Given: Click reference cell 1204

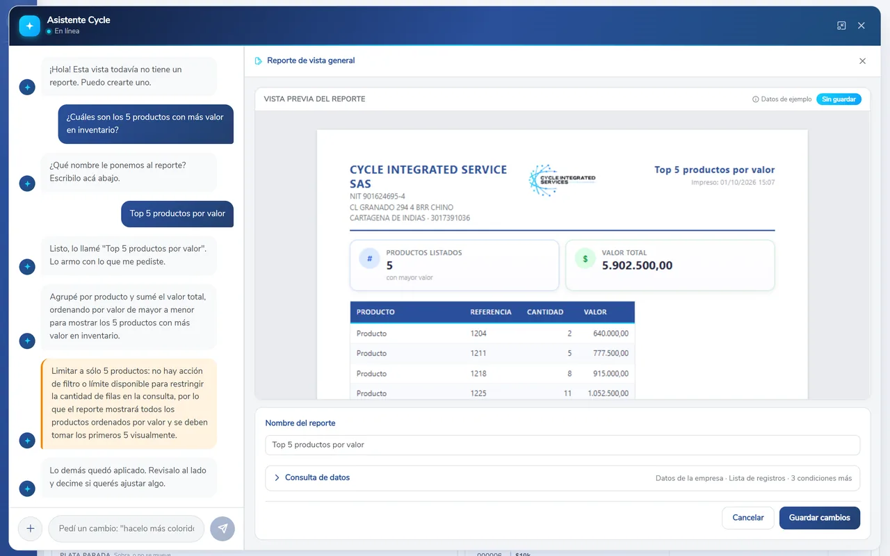Looking at the screenshot, I should click(478, 334).
